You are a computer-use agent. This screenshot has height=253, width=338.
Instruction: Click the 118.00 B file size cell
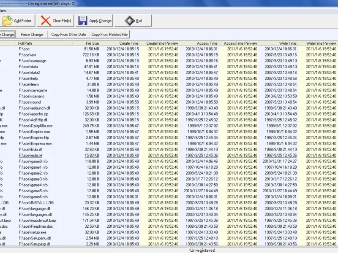[x=92, y=161]
